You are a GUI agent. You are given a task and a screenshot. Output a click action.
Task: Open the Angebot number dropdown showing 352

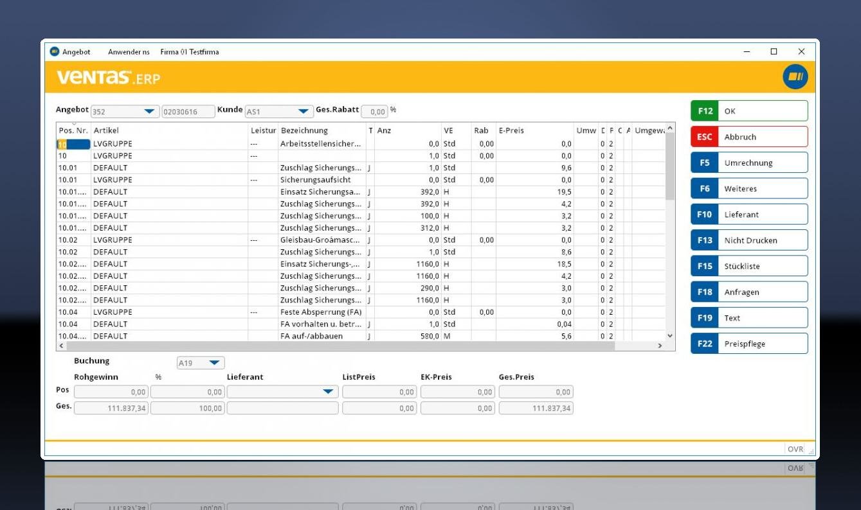pyautogui.click(x=150, y=112)
